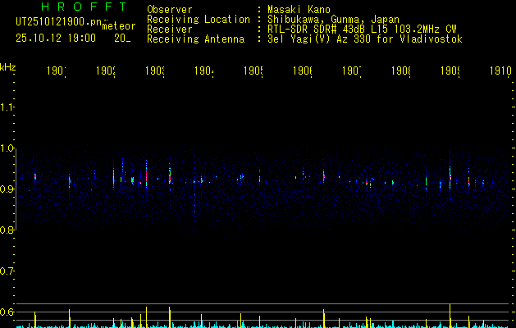The width and height of the screenshot is (516, 328).
Task: Click the 1.0 kHz frequency tick label
Action: pos(7,148)
